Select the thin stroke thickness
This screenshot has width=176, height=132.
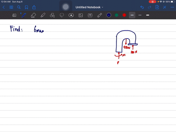pyautogui.click(x=140, y=15)
